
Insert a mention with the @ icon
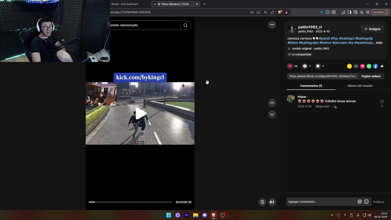click(x=360, y=202)
